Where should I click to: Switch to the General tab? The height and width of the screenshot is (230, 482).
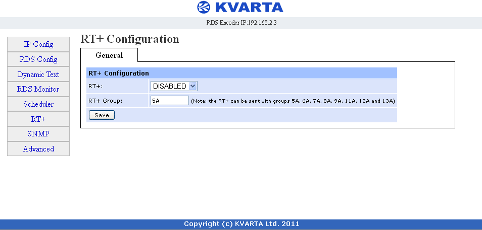[x=109, y=55]
